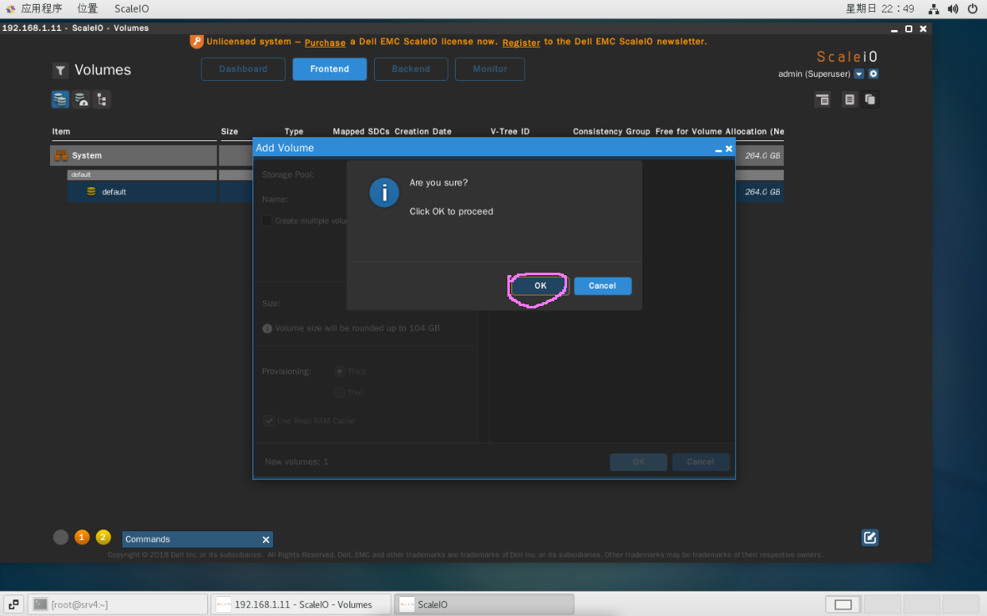This screenshot has height=616, width=987.
Task: Confirm by clicking OK in the confirmation dialog
Action: click(x=540, y=285)
